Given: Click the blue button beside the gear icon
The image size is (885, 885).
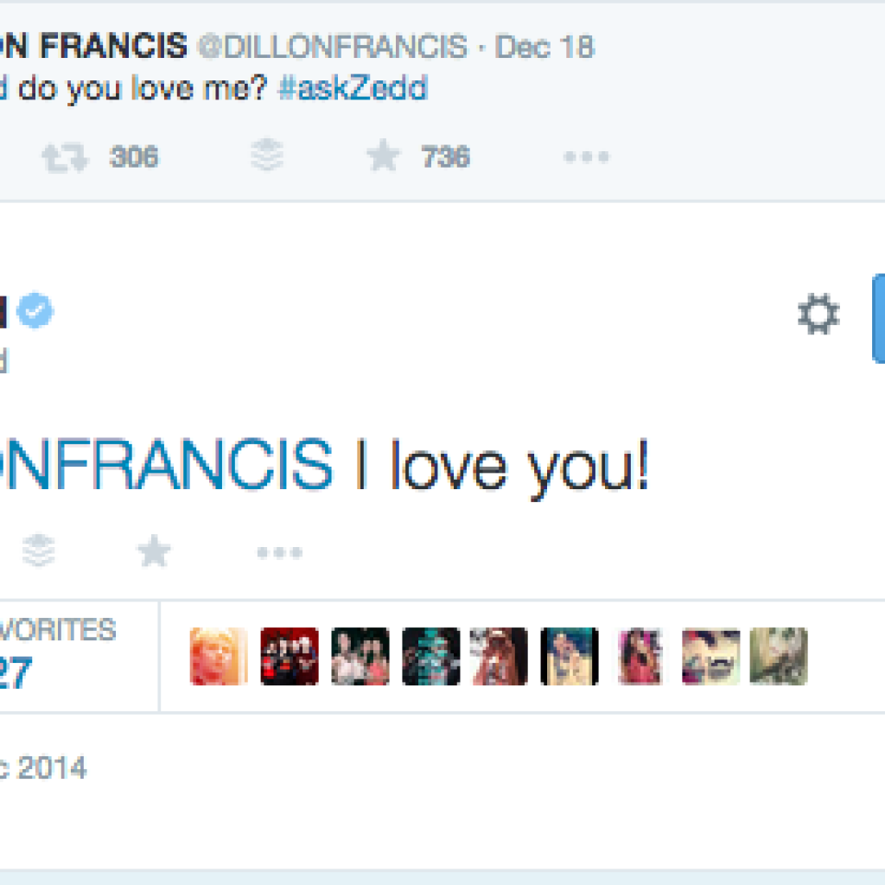Looking at the screenshot, I should pos(878,318).
